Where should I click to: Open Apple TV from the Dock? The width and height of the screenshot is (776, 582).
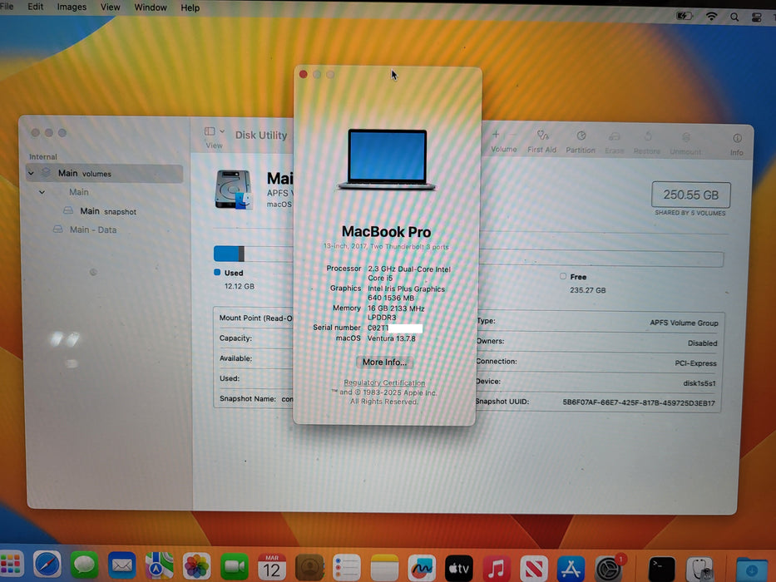pos(459,568)
